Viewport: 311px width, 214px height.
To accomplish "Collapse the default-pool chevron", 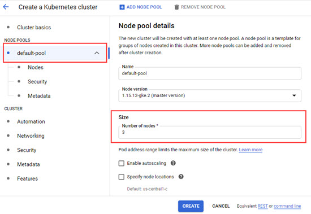I will pos(97,53).
